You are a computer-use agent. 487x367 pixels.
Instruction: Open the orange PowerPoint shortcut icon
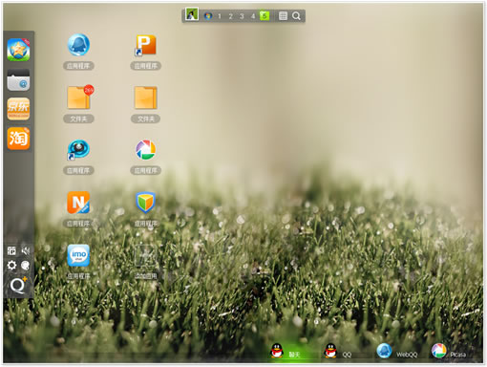tap(145, 45)
